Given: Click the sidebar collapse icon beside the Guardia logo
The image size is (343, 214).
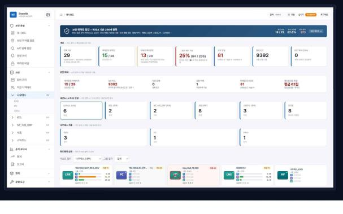Looking at the screenshot, I should [x=48, y=15].
